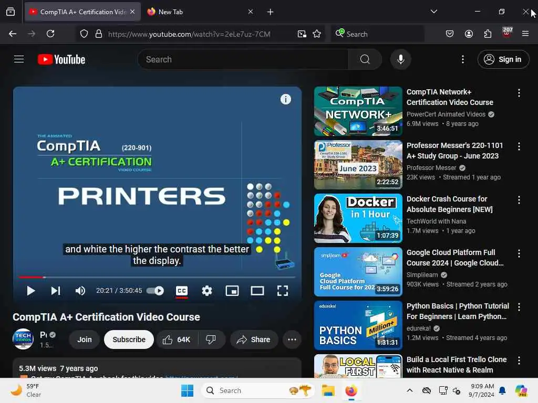
Task: Dislike the video thumbs-down
Action: [x=211, y=340]
